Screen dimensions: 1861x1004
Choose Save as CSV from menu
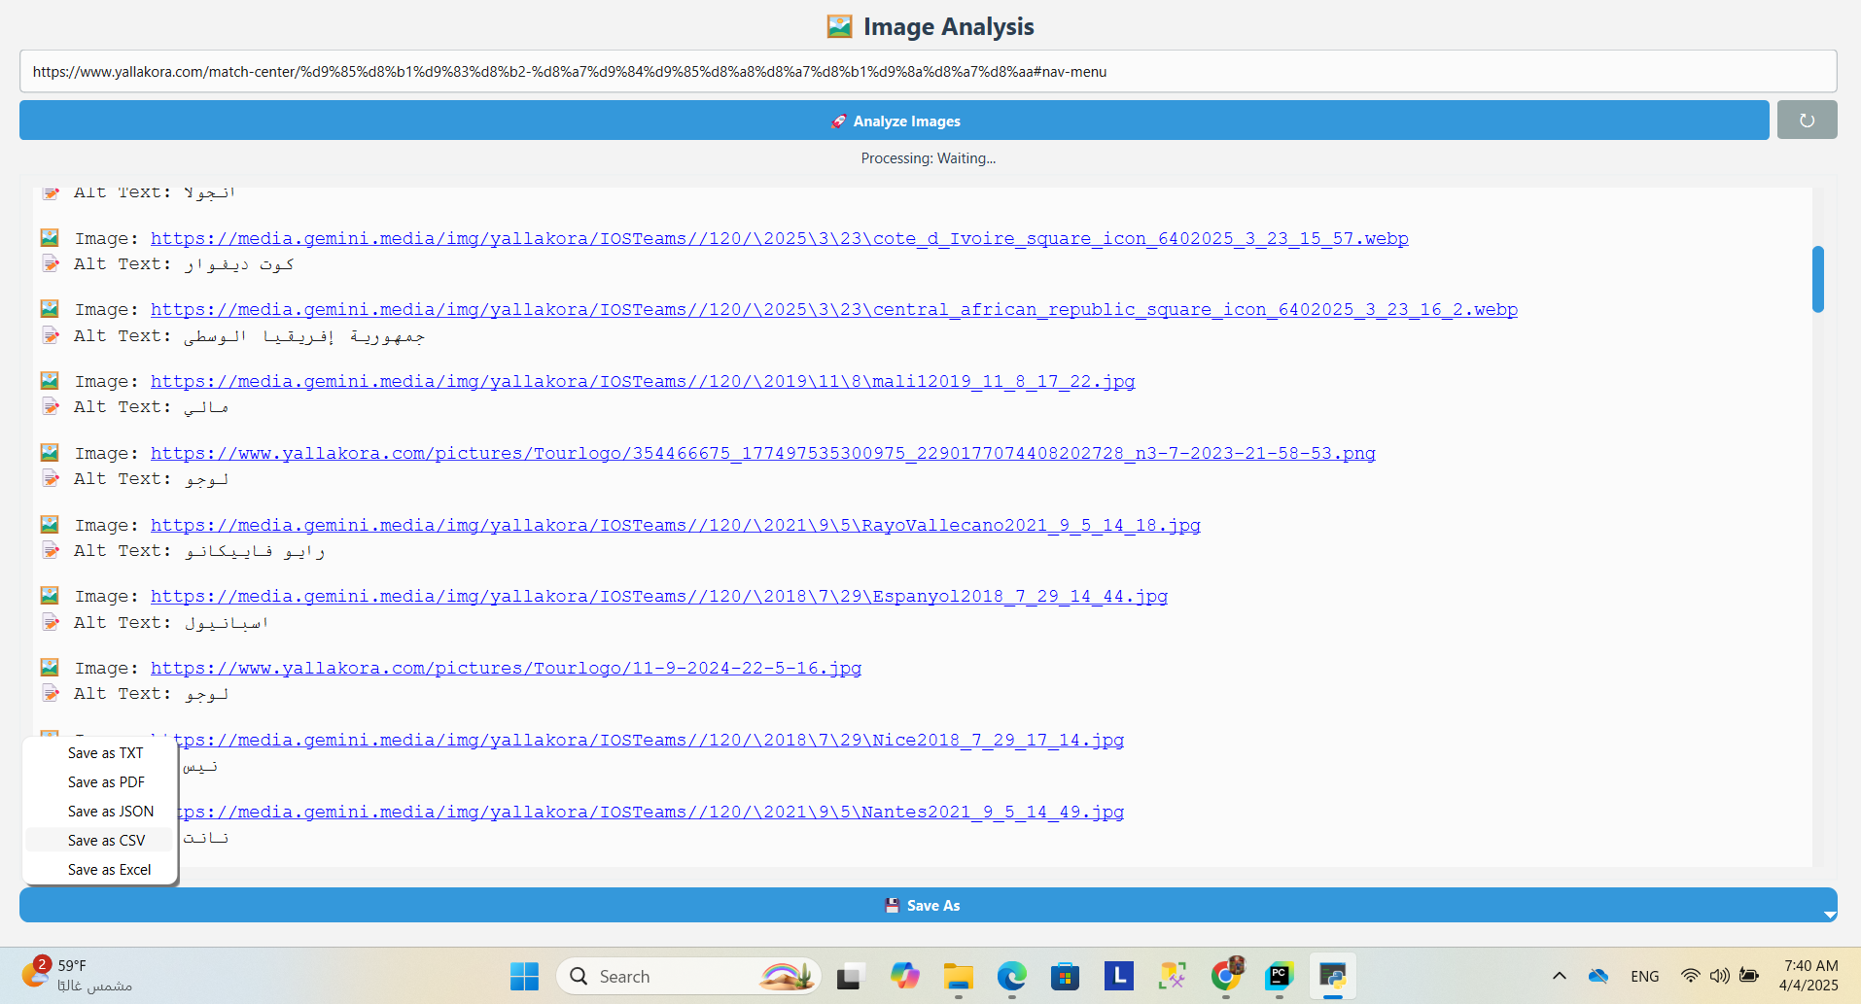click(x=106, y=841)
